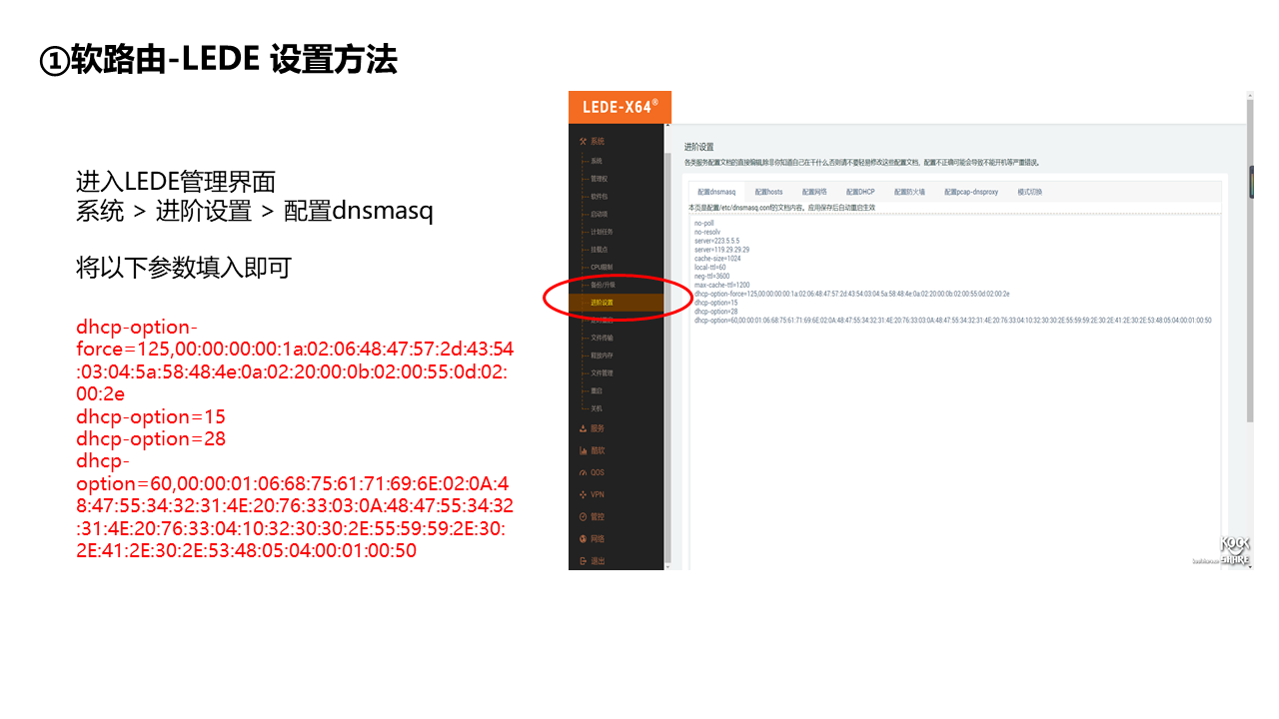Open 软件包 in the system submenu
The width and height of the screenshot is (1279, 719).
599,197
